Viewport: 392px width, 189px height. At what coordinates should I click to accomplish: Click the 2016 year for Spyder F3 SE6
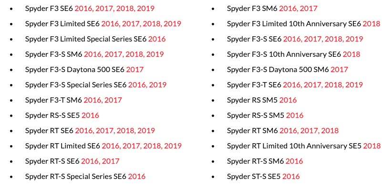pyautogui.click(x=83, y=9)
